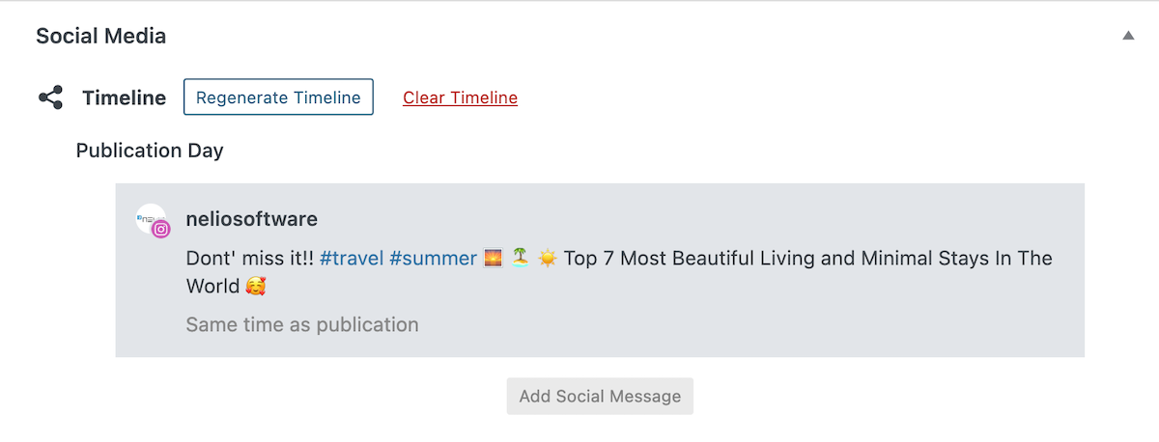
Task: Open the Top 7 Most Beautiful message text
Action: tap(808, 259)
